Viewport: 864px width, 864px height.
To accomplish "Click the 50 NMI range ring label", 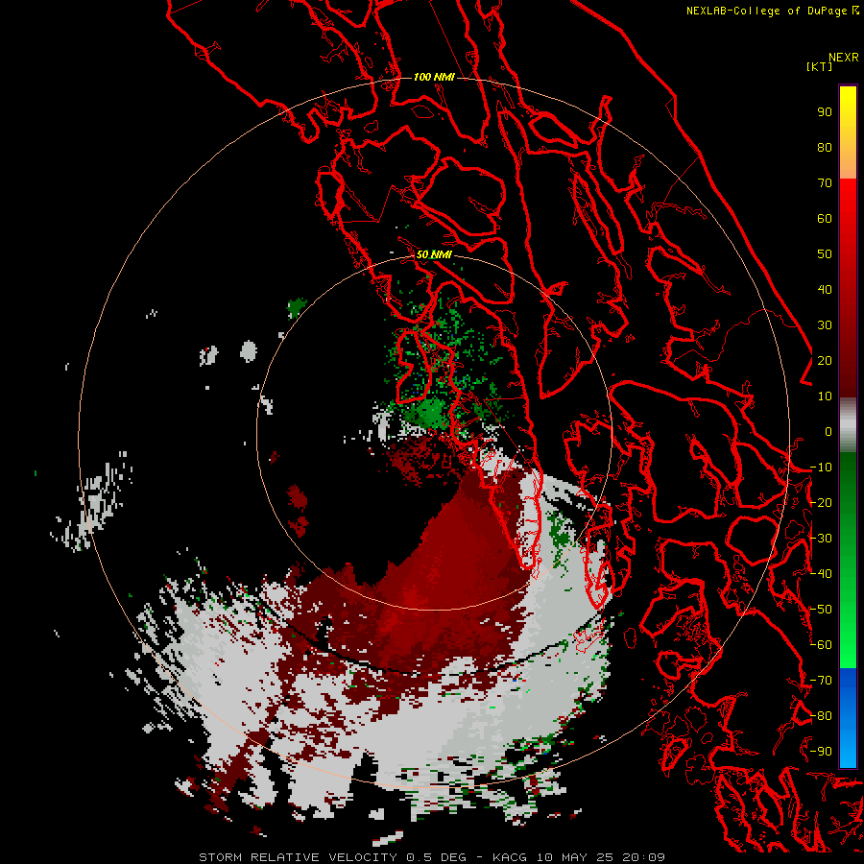I will (434, 254).
